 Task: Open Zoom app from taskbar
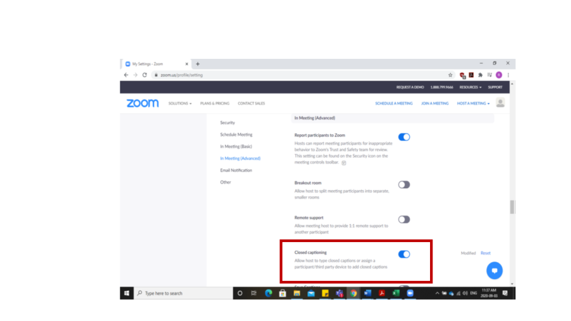click(410, 293)
